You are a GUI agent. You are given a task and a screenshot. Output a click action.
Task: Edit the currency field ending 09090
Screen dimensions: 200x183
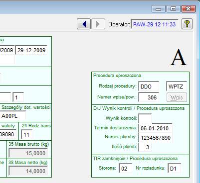click(8, 134)
